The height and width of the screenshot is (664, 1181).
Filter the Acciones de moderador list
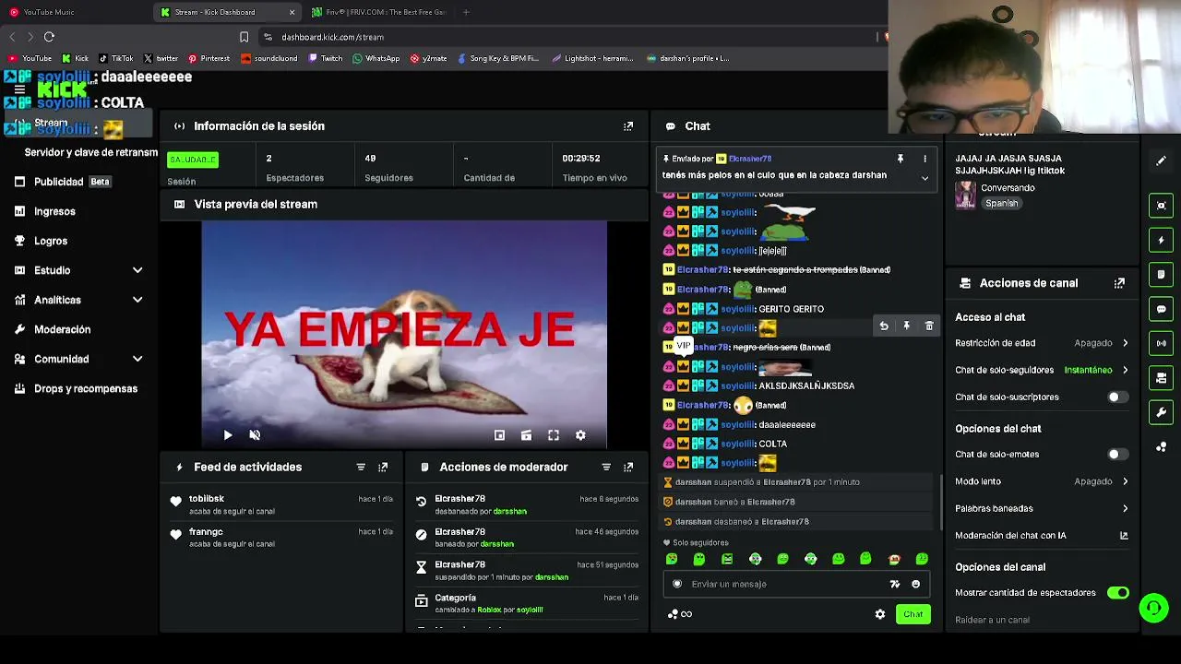point(606,468)
